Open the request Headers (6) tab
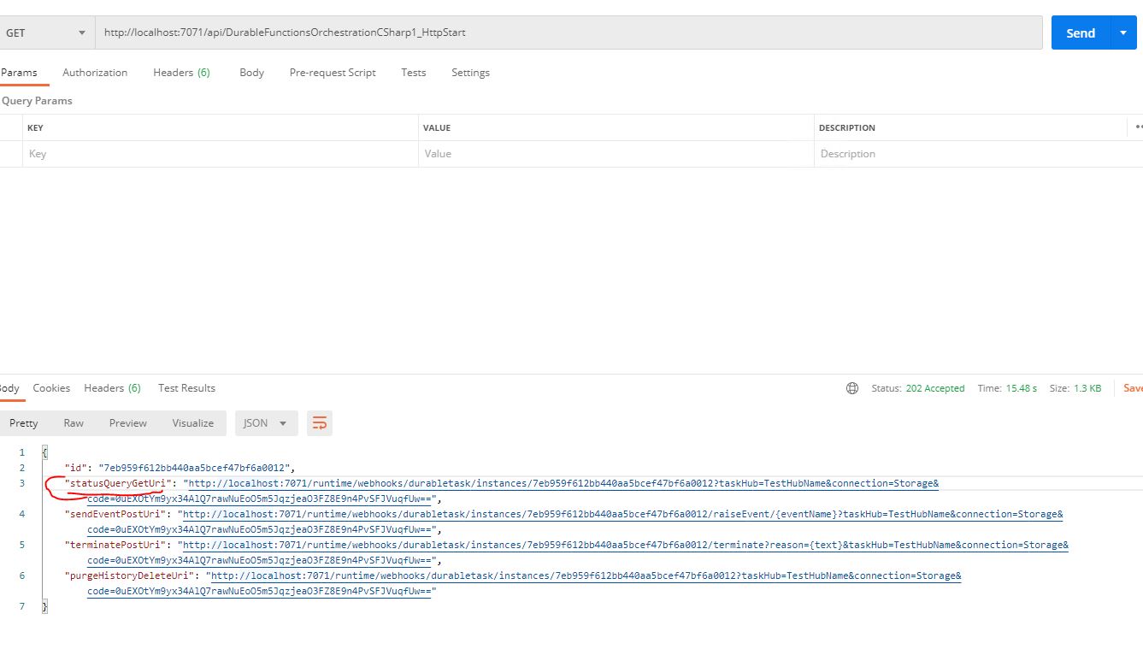The width and height of the screenshot is (1143, 661). [x=181, y=73]
